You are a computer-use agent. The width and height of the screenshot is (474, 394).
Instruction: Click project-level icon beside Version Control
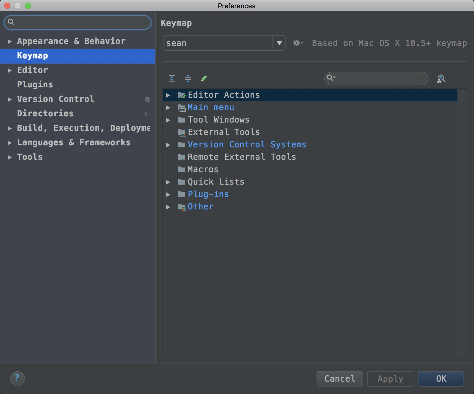148,100
